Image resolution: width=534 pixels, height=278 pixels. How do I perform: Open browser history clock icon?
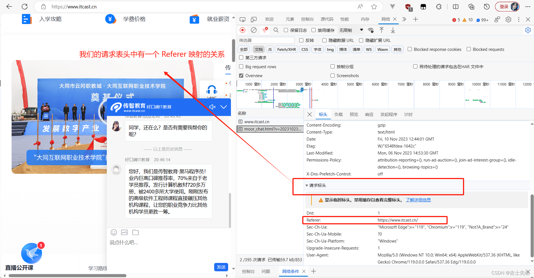coord(487,7)
